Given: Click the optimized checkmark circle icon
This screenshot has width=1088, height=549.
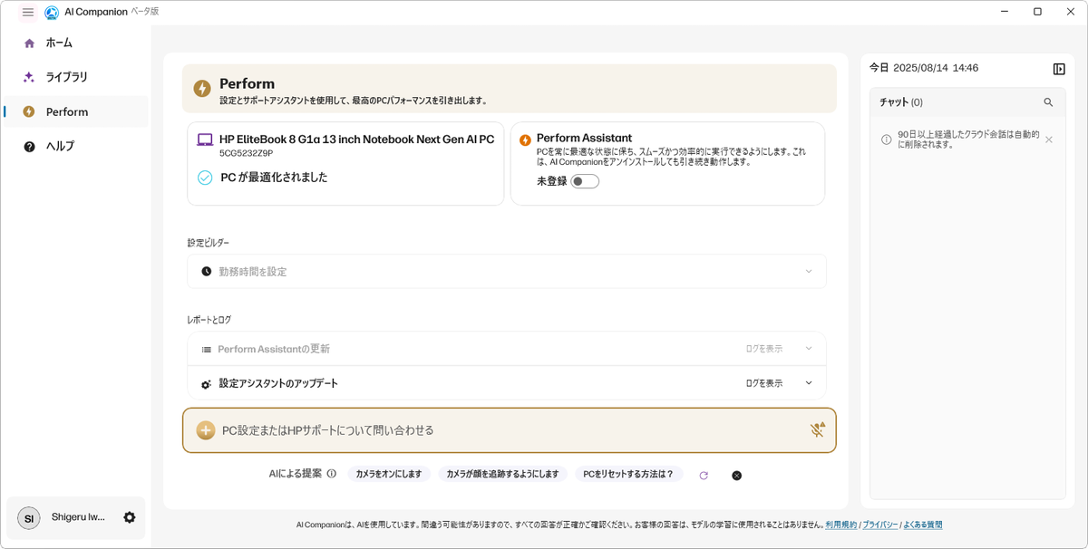Looking at the screenshot, I should pos(205,178).
